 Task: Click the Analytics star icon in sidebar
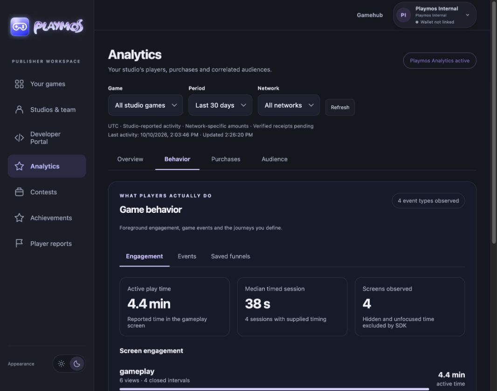coord(19,166)
